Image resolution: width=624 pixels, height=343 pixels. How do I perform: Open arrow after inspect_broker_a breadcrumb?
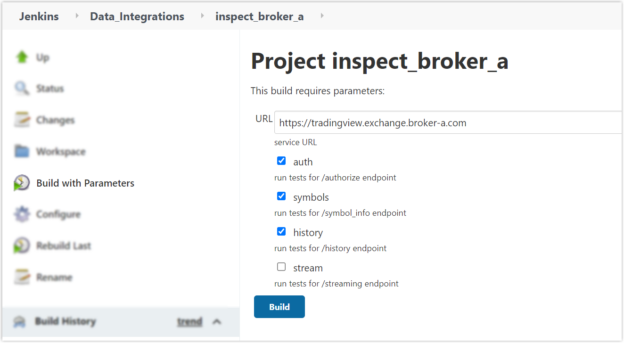[322, 16]
